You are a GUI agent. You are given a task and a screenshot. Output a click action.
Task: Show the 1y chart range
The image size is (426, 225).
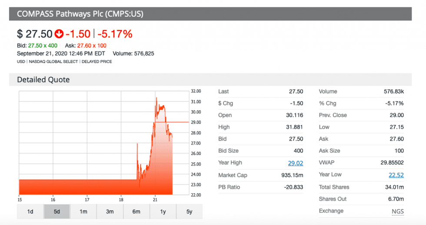pyautogui.click(x=163, y=212)
